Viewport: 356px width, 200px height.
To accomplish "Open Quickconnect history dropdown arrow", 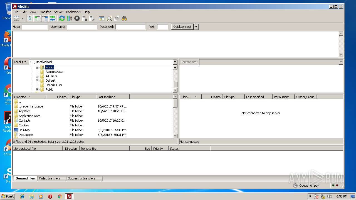I will point(196,27).
